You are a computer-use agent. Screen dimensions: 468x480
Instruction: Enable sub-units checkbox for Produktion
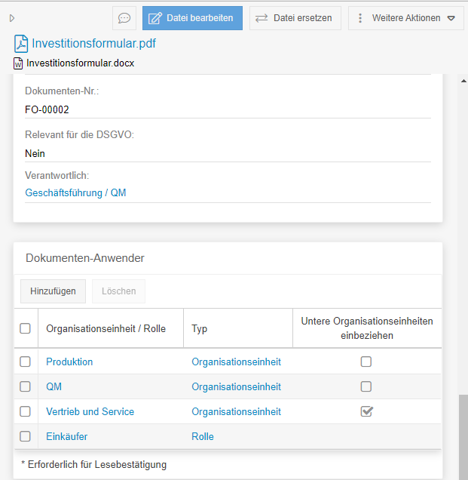point(366,362)
